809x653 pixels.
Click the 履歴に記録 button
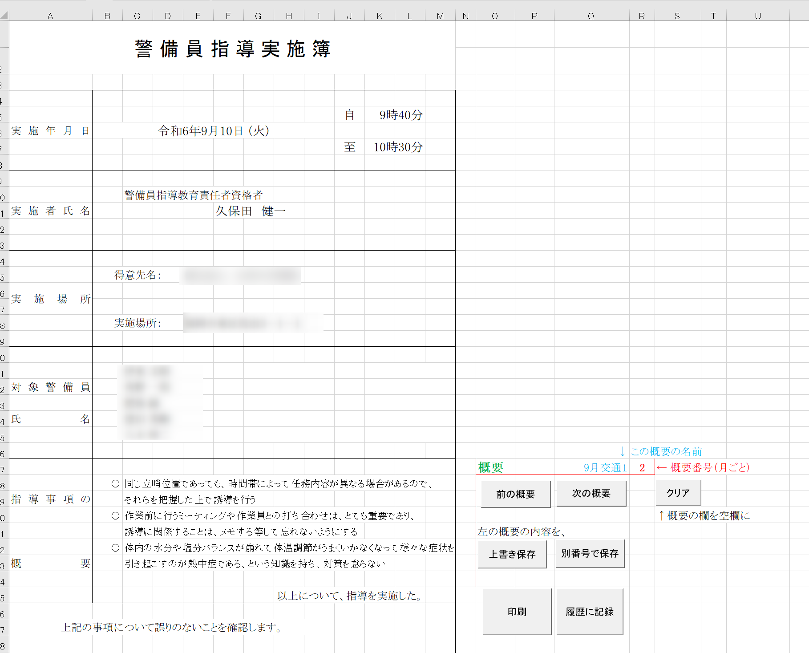[589, 612]
